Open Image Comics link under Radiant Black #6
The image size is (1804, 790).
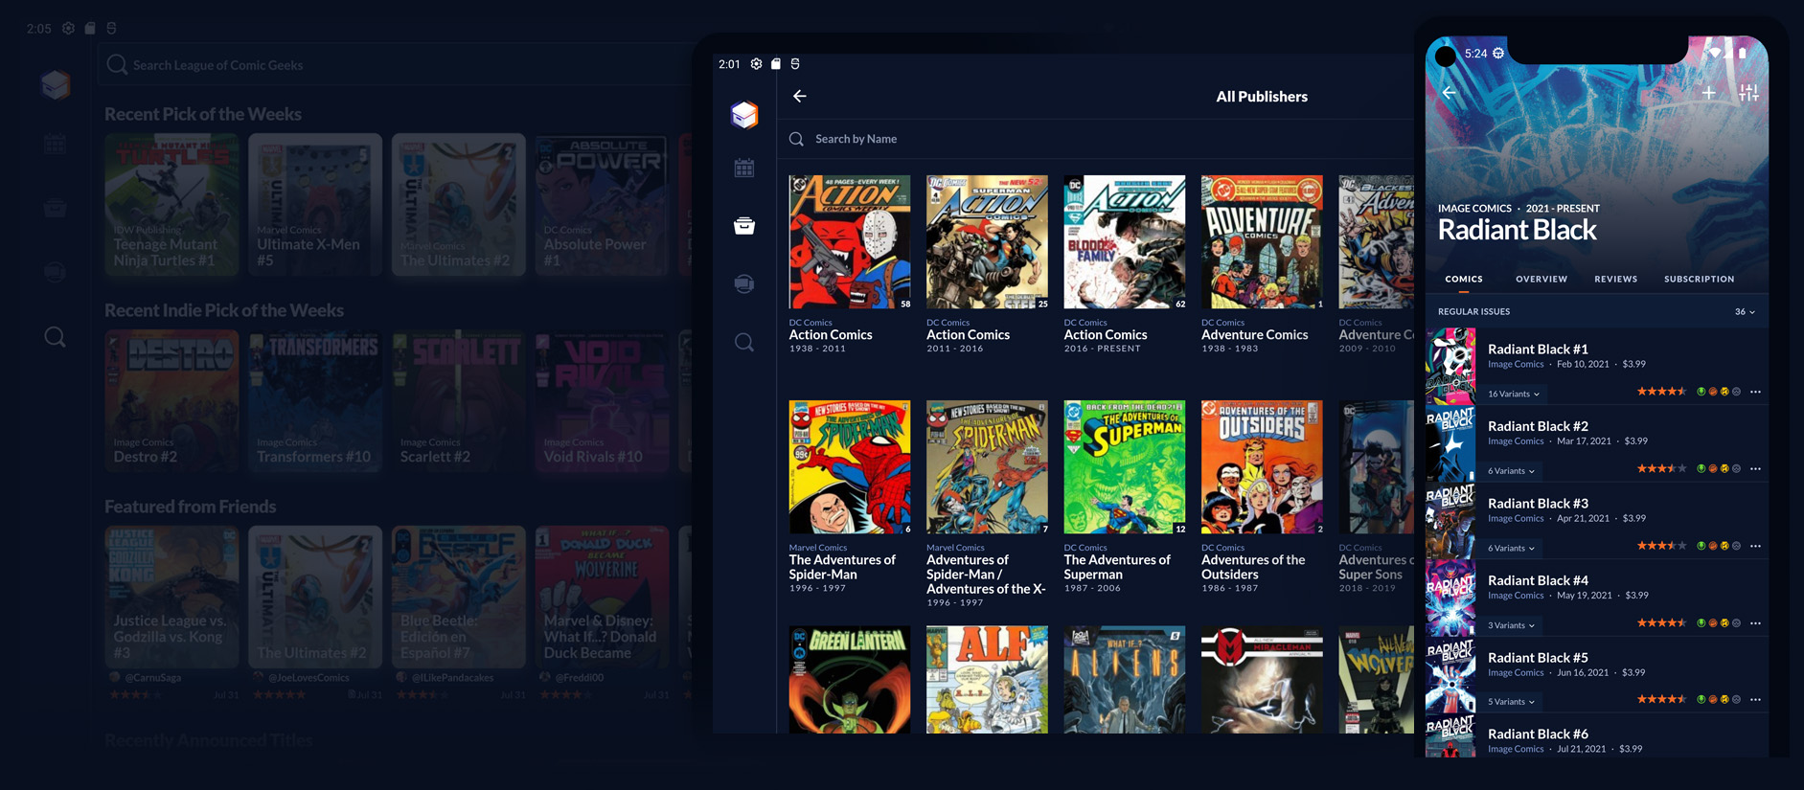pyautogui.click(x=1516, y=749)
